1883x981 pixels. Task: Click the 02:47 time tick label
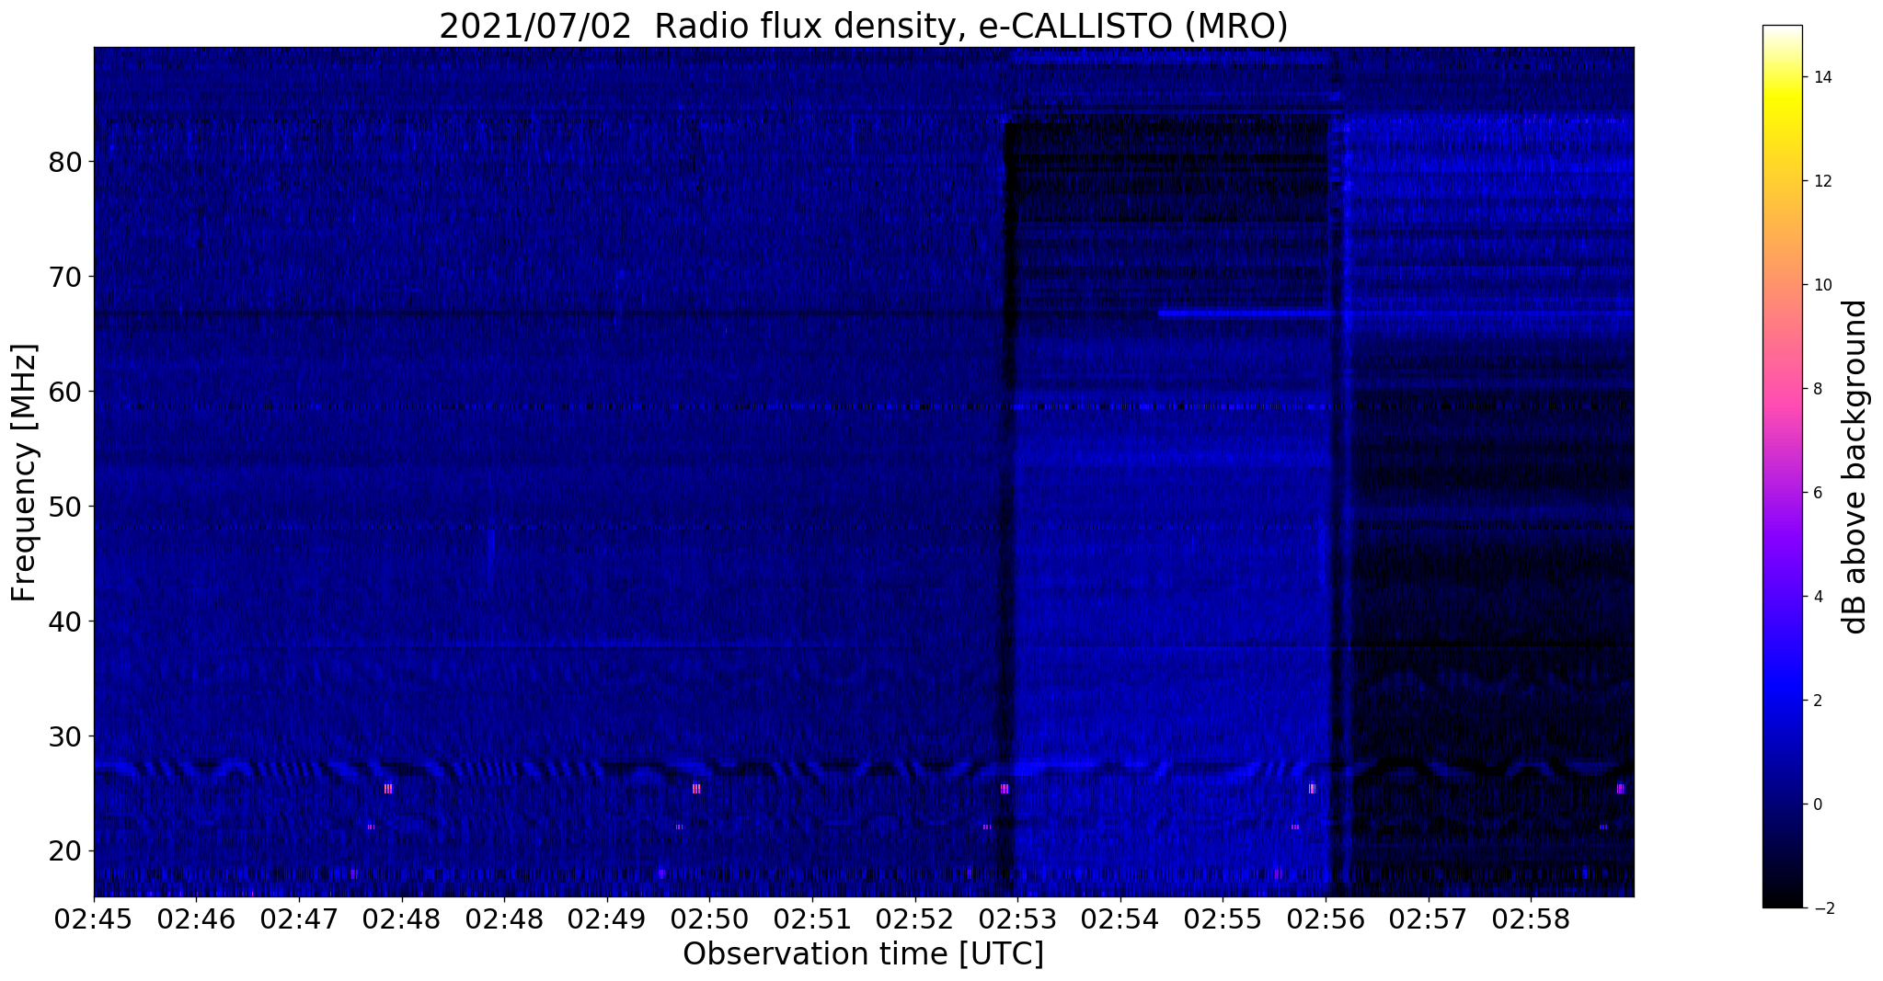pyautogui.click(x=299, y=919)
